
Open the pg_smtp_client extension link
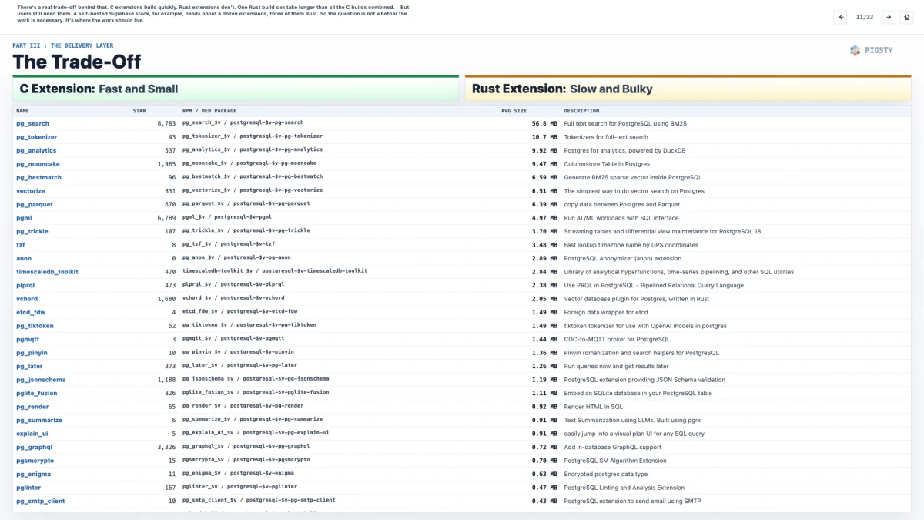pyautogui.click(x=40, y=501)
